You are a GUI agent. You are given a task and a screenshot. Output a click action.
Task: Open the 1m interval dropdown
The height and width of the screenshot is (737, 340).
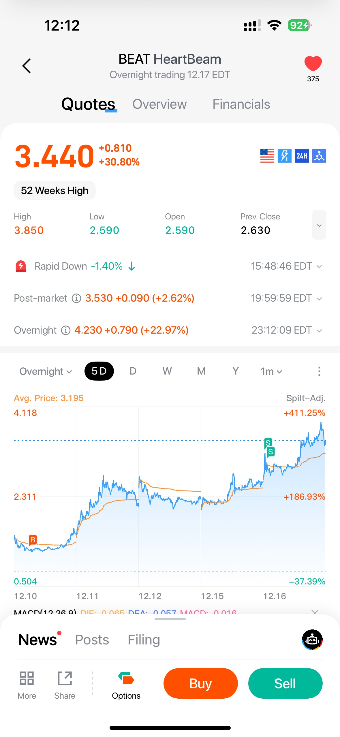point(271,371)
